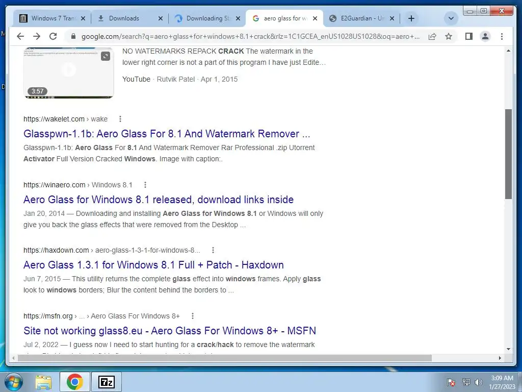Screen dimensions: 522x392
Task: Click the Chrome taskbar icon
Action: (x=74, y=382)
